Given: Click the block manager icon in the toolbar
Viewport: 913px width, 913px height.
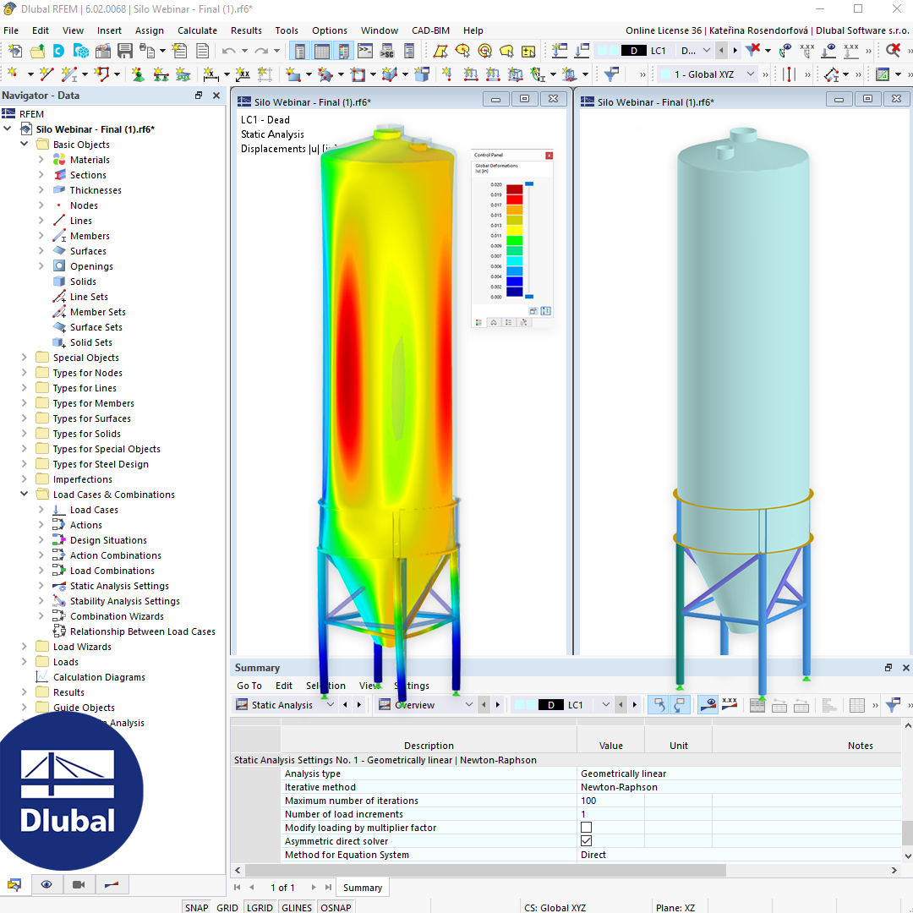Looking at the screenshot, I should click(81, 52).
